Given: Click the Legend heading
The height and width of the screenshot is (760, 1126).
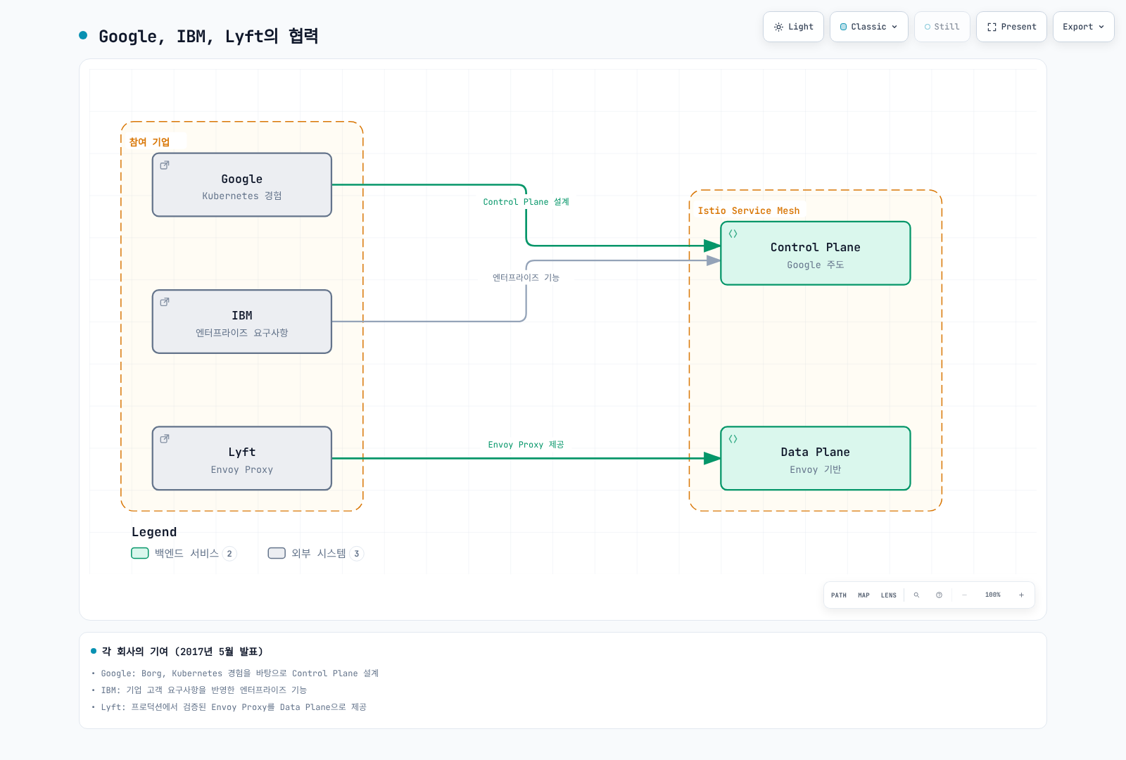Looking at the screenshot, I should pyautogui.click(x=154, y=532).
